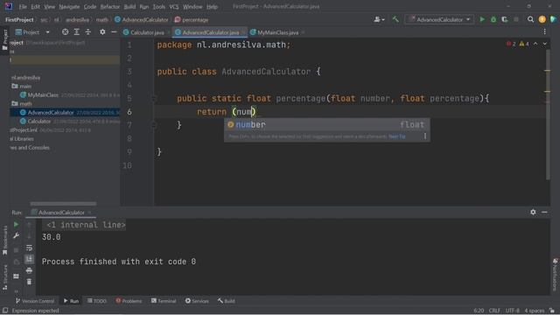Open editor tabs more options kebab
Viewport: 560px width, 315px height.
click(x=544, y=32)
